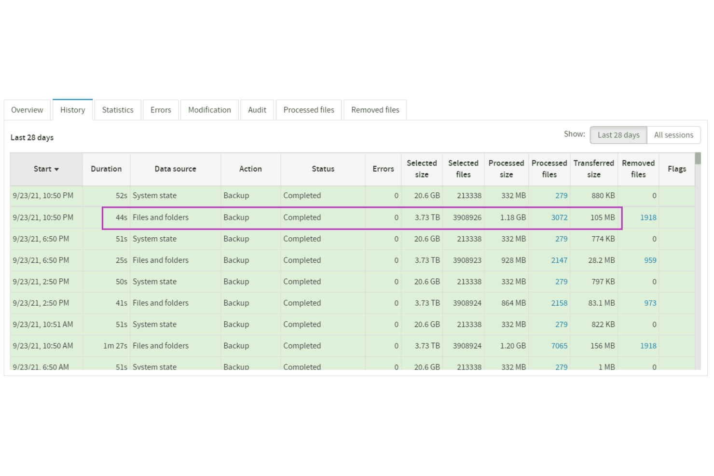
Task: Open removed files link 959
Action: (x=650, y=260)
